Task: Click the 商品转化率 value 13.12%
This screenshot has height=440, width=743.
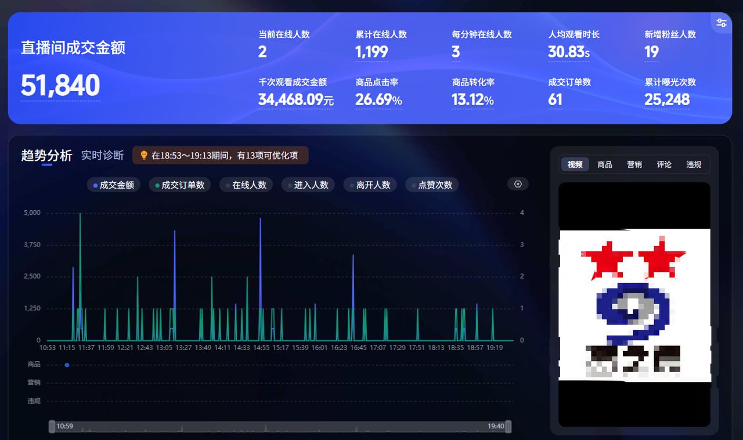Action: [x=473, y=100]
